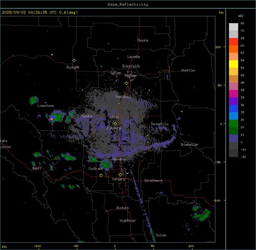256x250 pixels.
Task: Click the white plus marker north of Drumheller
Action: 182,111
